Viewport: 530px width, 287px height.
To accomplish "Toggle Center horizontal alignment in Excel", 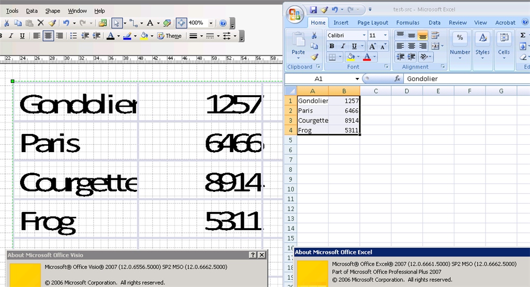I will [x=411, y=46].
